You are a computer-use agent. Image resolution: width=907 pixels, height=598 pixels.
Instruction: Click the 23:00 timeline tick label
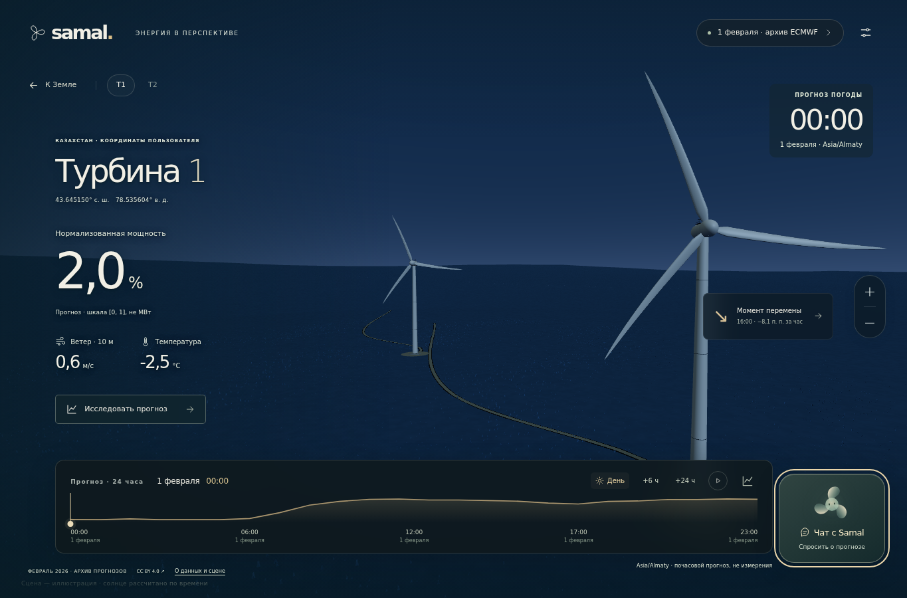pos(749,532)
